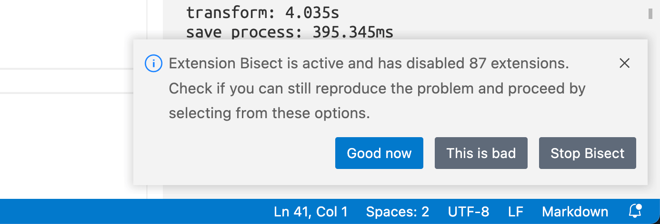This screenshot has height=224, width=660.
Task: Place cursor on the transform: 4.035s line
Action: tap(262, 12)
